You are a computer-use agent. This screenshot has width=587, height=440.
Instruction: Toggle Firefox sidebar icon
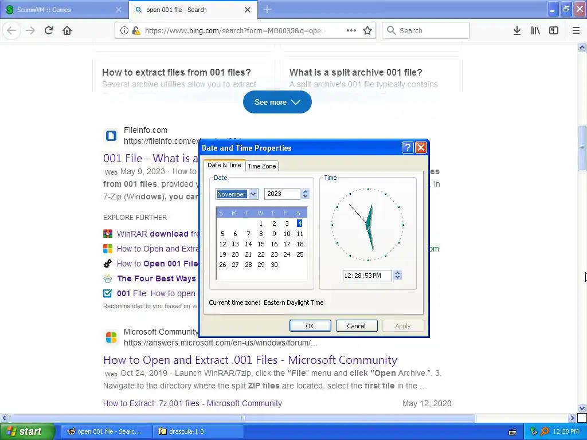coord(554,30)
